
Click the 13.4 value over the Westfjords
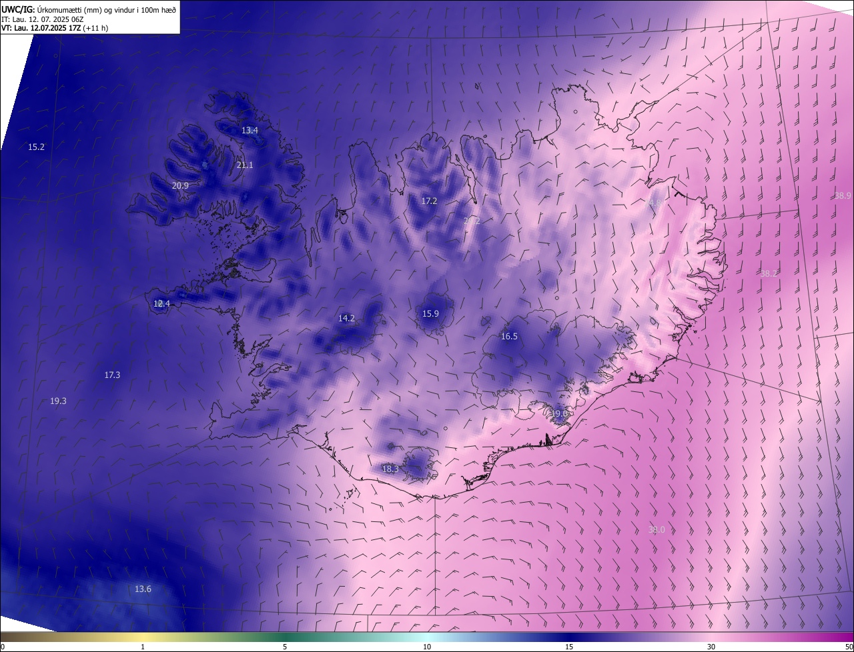point(250,131)
